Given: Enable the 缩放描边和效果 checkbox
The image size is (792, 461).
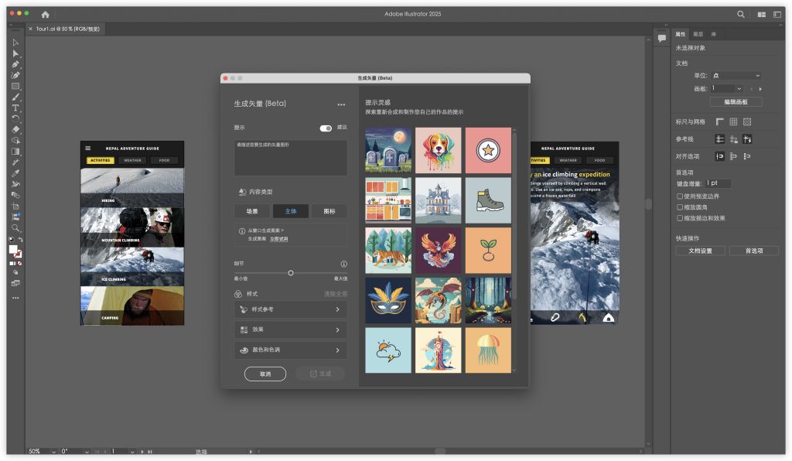Looking at the screenshot, I should pyautogui.click(x=680, y=218).
